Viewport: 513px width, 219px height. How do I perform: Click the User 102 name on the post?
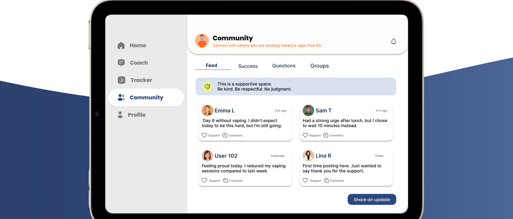226,156
